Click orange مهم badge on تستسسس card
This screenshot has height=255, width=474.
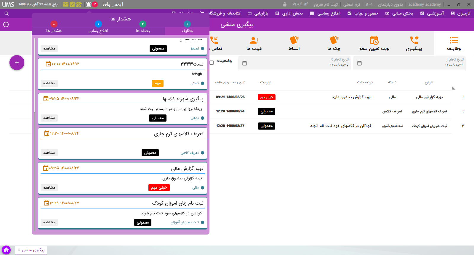click(x=158, y=83)
